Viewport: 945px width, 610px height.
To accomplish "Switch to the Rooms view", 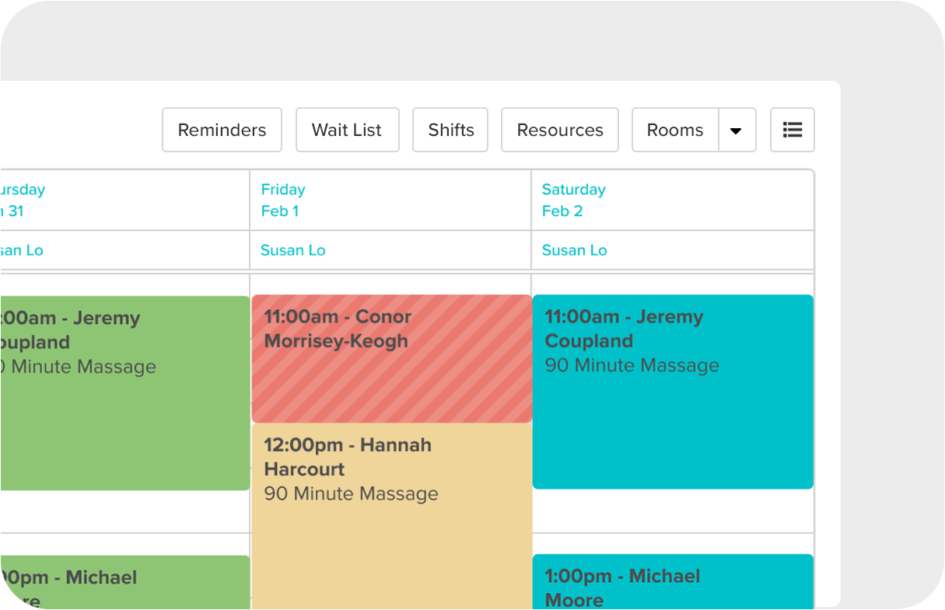I will [674, 130].
